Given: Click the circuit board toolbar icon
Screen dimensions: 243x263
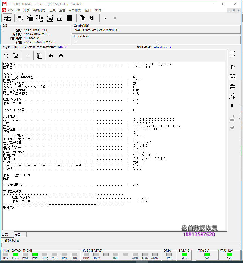Looking at the screenshot, I should (50, 18).
